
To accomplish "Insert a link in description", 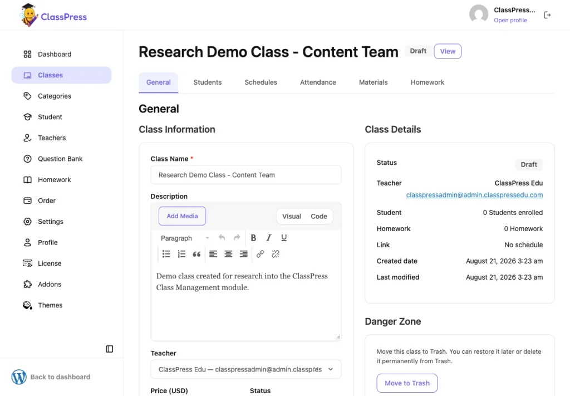I will 261,254.
